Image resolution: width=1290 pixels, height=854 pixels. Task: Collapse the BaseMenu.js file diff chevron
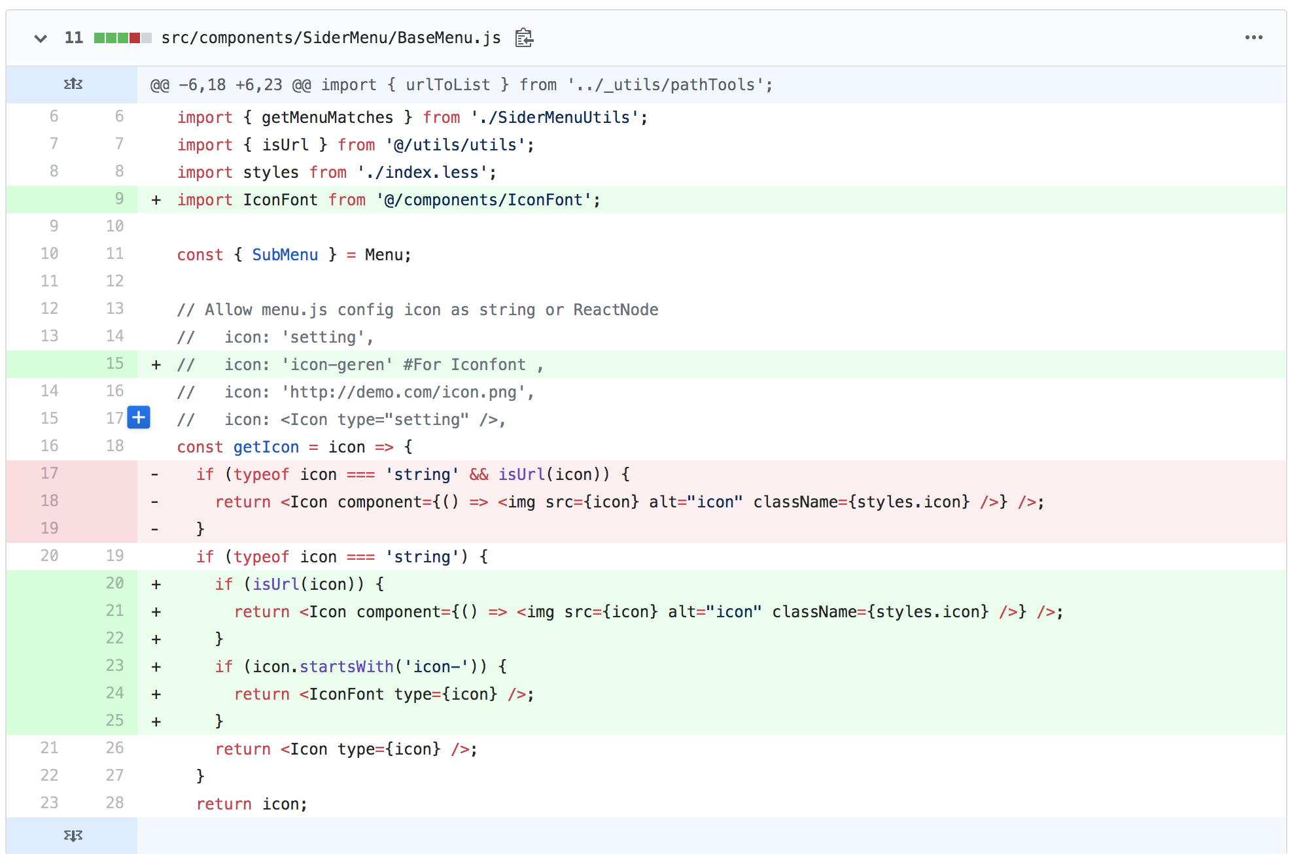41,39
